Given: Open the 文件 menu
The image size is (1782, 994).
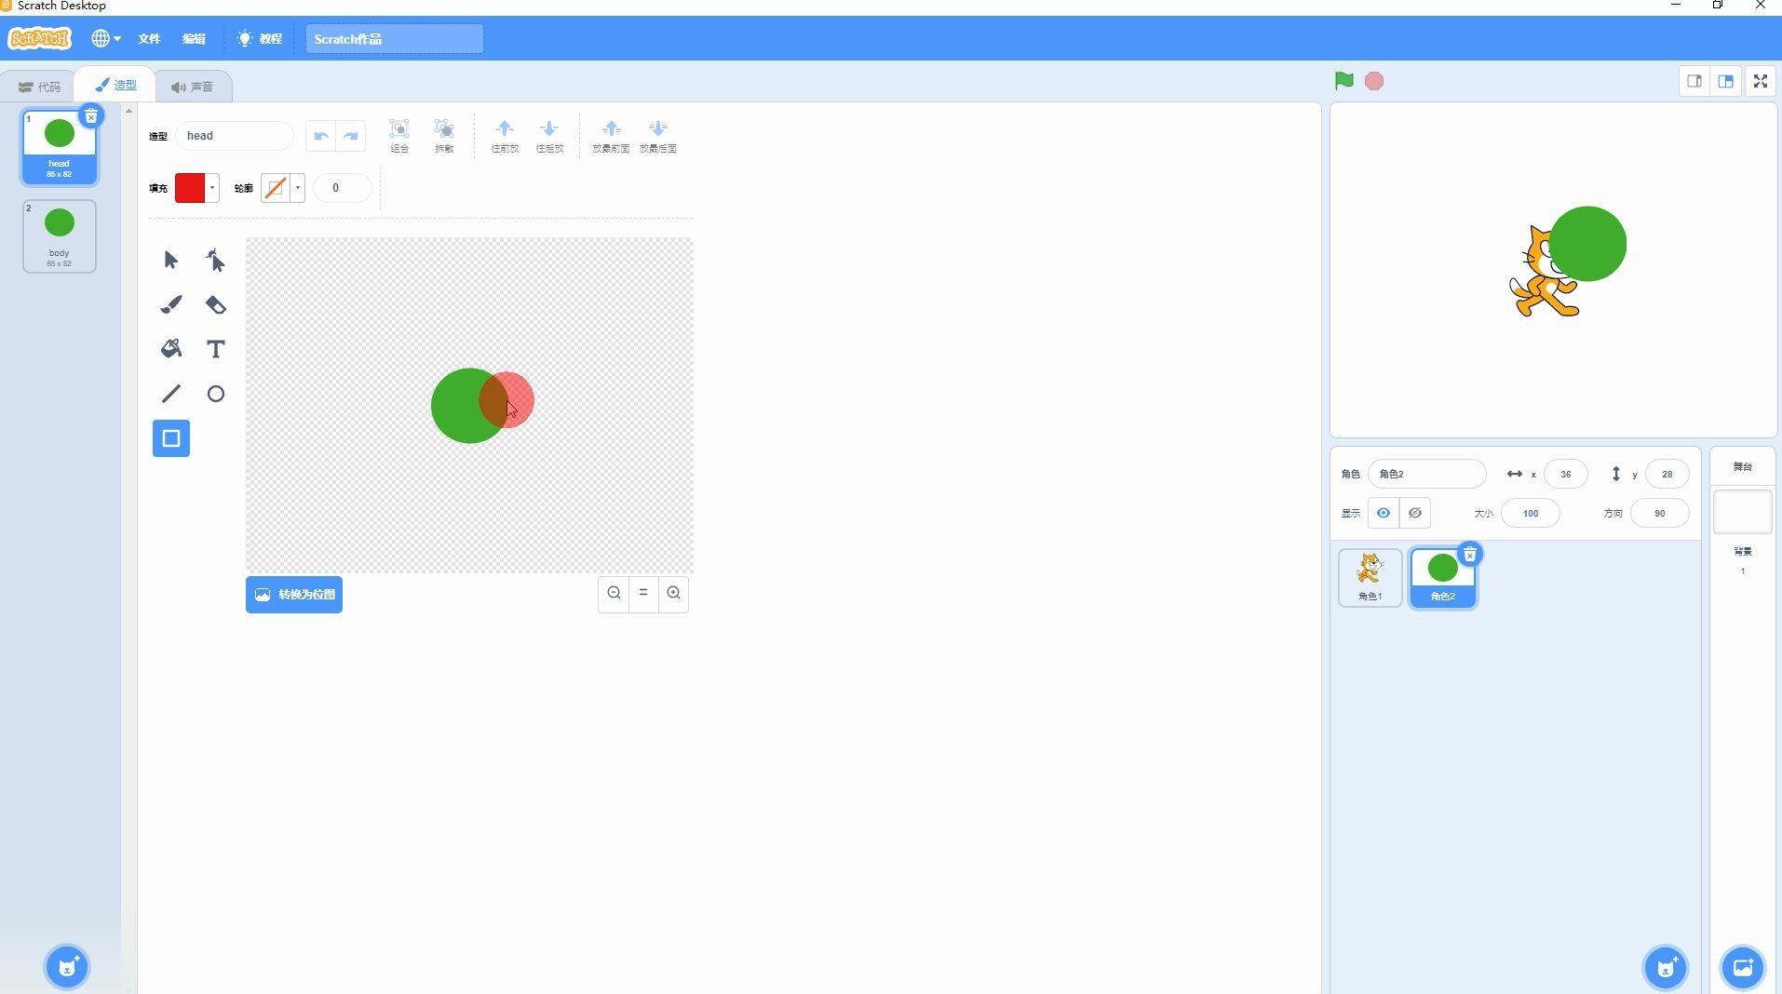Looking at the screenshot, I should (149, 38).
